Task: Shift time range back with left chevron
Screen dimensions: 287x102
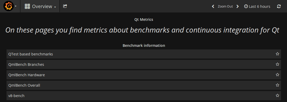Action: coord(213,7)
